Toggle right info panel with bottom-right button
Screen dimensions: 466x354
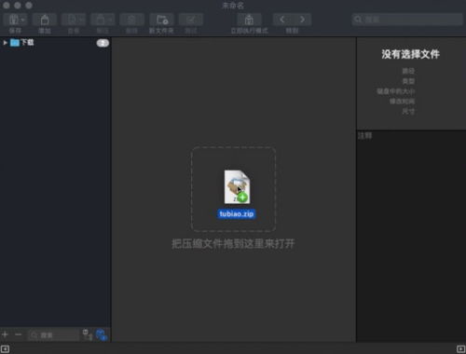(460, 348)
